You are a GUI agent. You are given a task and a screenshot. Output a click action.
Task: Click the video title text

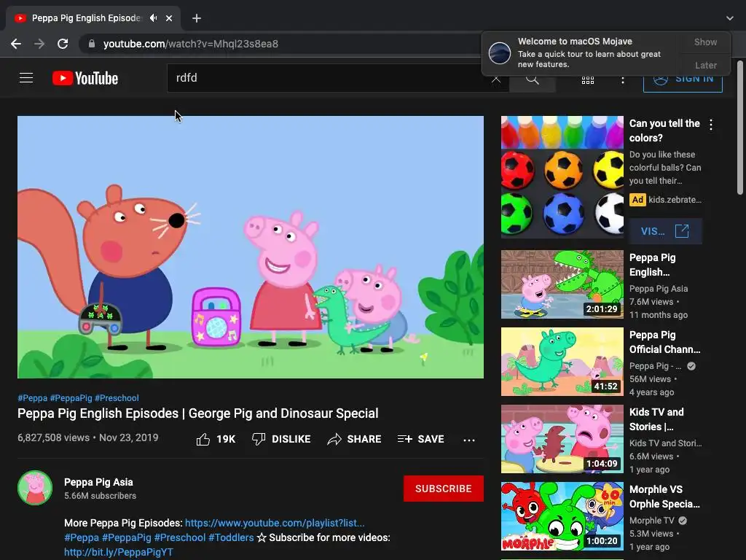click(x=198, y=413)
